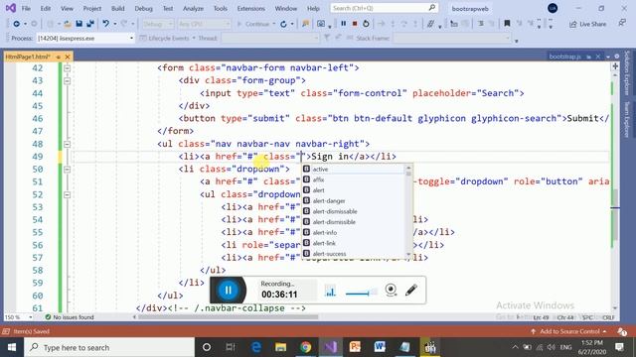The height and width of the screenshot is (357, 636).
Task: Click the Restart debugging icon
Action: pos(366,24)
